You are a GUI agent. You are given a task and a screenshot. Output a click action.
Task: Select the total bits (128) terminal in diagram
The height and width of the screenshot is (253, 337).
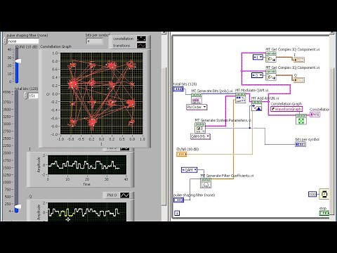[x=178, y=89]
